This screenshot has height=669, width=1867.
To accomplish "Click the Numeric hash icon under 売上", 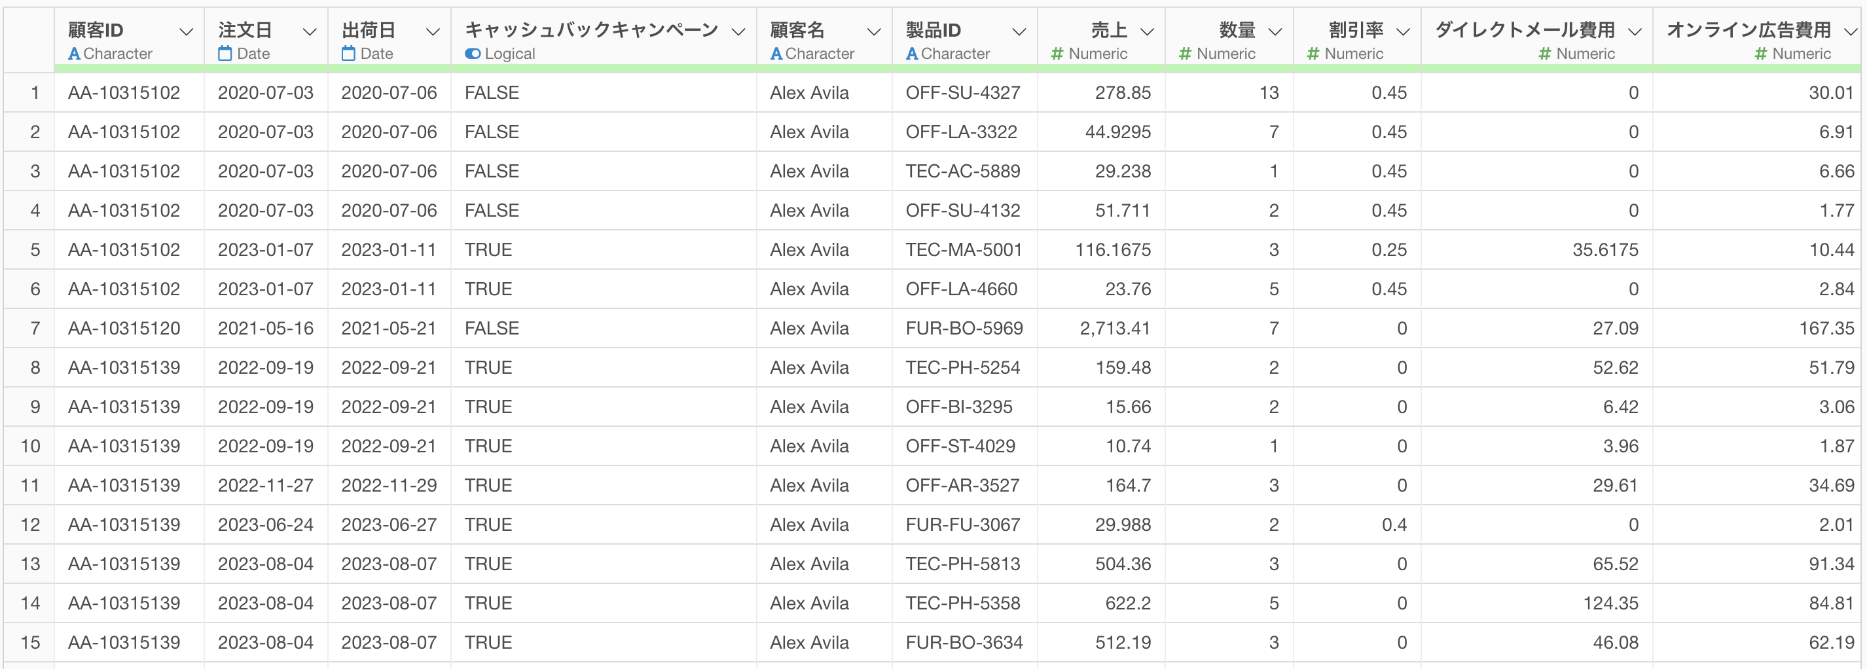I will pyautogui.click(x=1057, y=54).
